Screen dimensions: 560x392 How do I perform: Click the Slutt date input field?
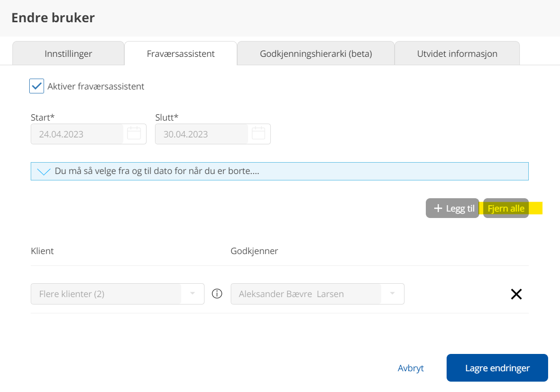pos(201,134)
